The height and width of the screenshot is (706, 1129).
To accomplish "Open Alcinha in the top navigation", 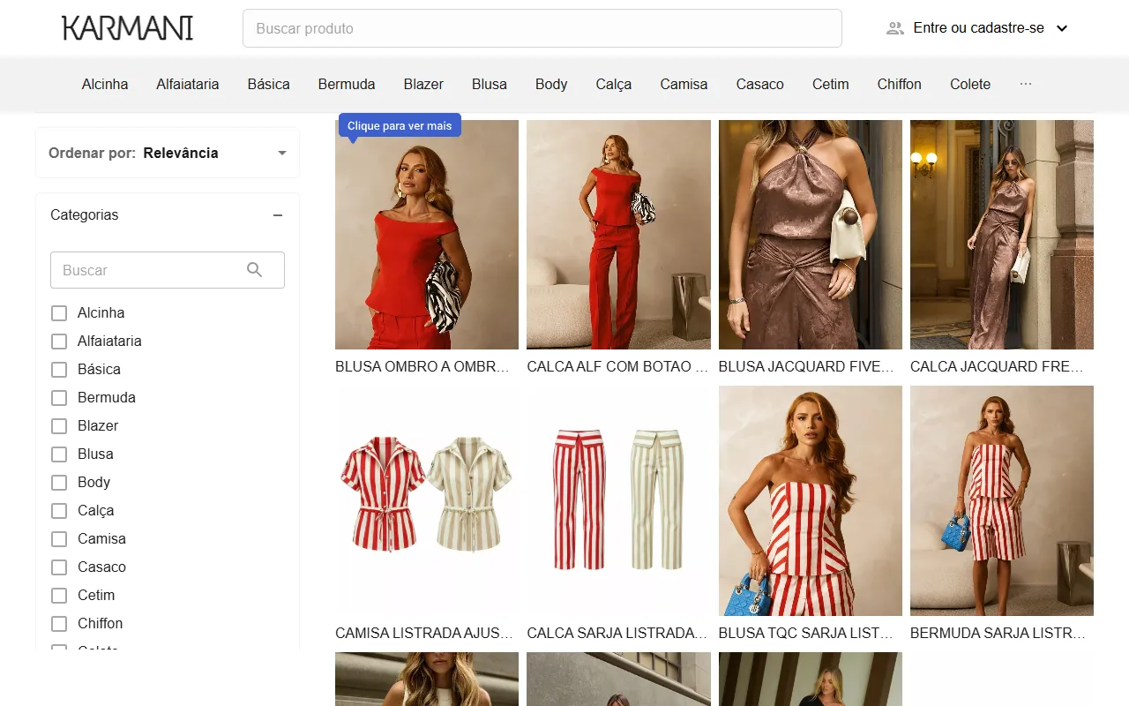I will click(x=105, y=84).
